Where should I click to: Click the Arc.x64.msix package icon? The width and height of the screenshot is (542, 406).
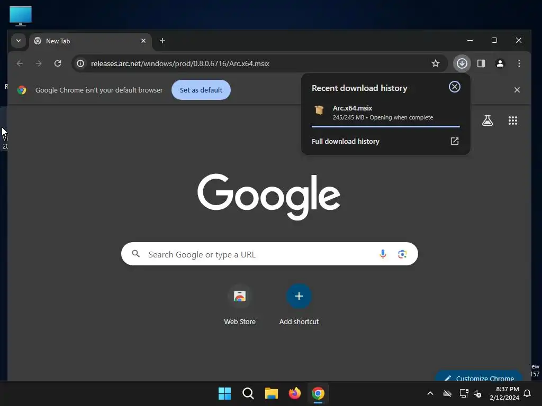pos(319,110)
